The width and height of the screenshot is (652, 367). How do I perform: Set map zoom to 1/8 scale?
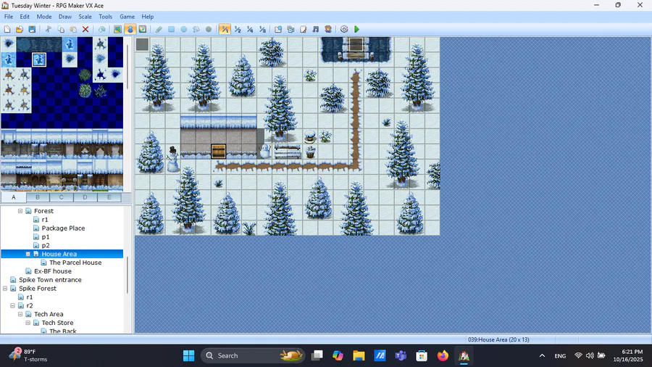262,29
